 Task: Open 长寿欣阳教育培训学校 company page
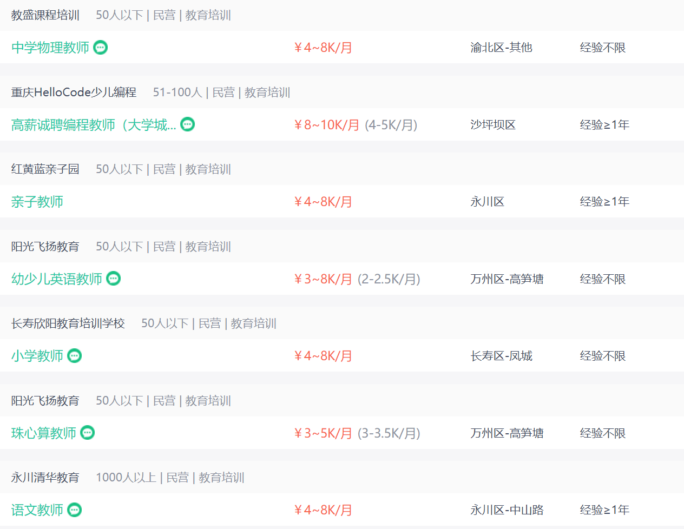coord(68,323)
